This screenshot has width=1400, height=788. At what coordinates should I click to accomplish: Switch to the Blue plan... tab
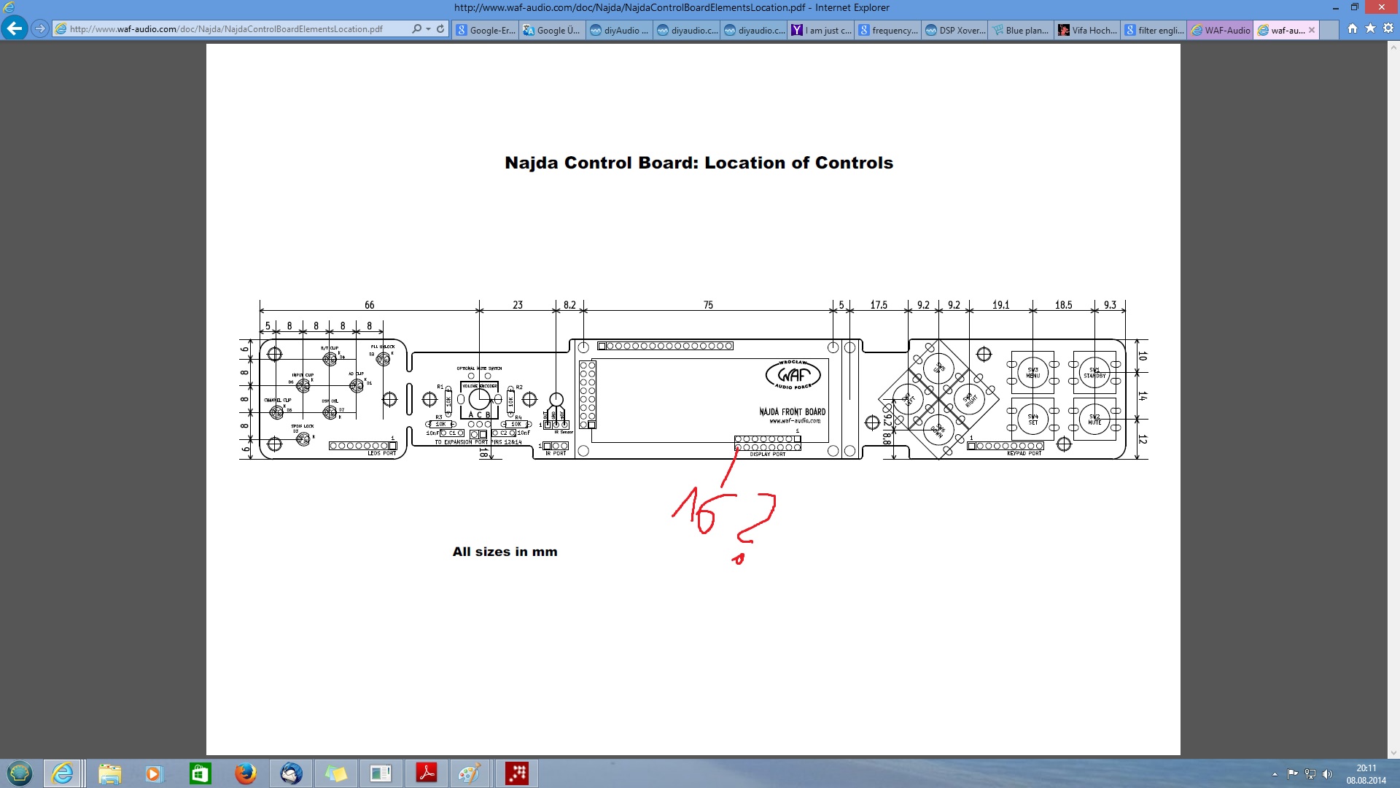[x=1021, y=30]
